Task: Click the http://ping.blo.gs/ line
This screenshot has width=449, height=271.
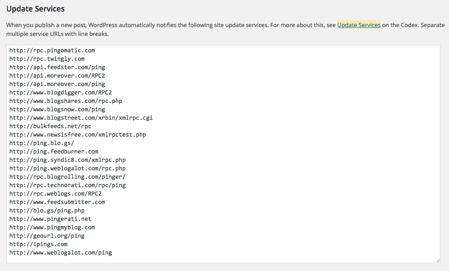Action: 42,143
